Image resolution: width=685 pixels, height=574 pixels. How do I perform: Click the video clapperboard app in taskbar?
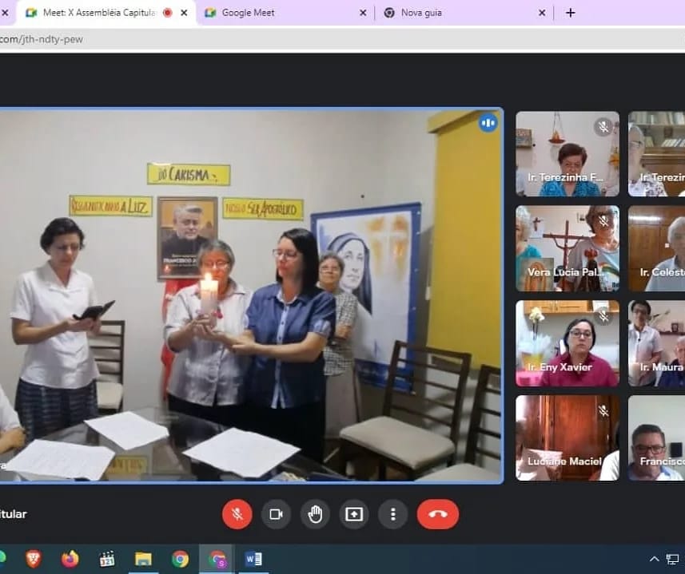[107, 559]
